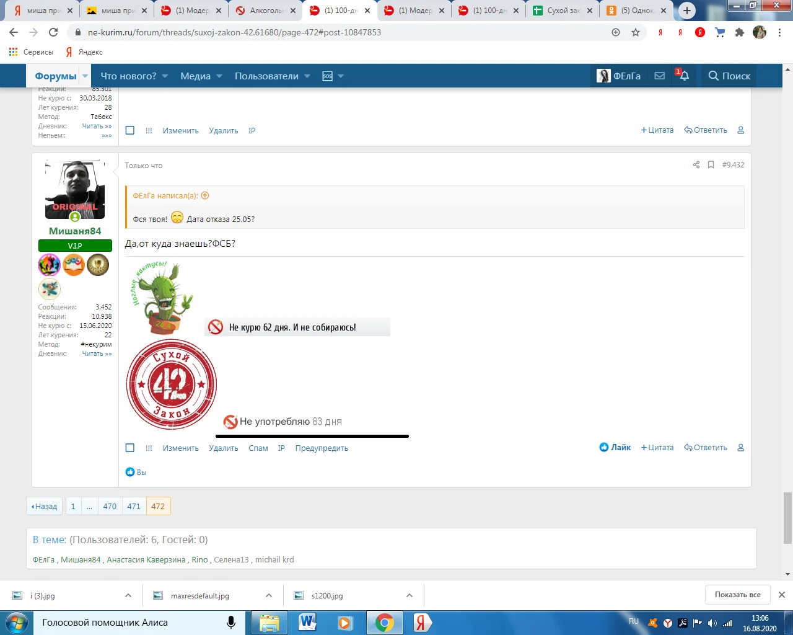Image resolution: width=793 pixels, height=635 pixels.
Task: Open Microsoft Word from the taskbar
Action: 307,623
